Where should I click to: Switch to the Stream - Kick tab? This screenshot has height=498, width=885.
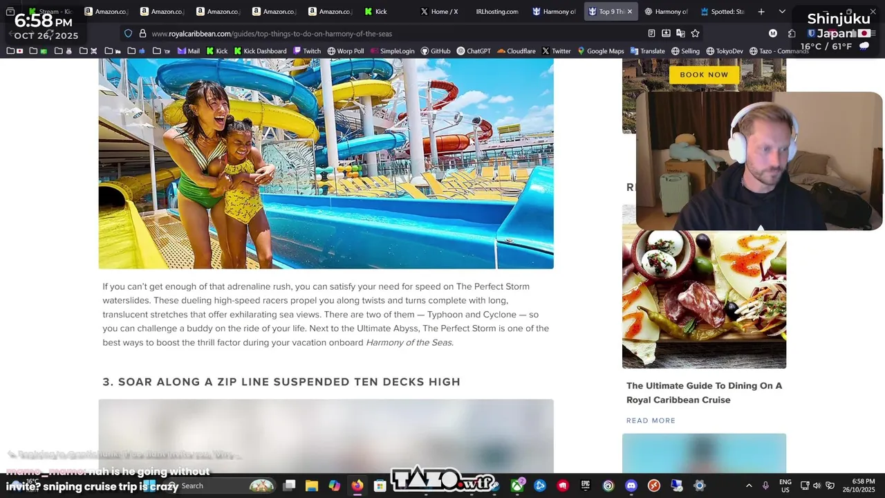tap(50, 11)
